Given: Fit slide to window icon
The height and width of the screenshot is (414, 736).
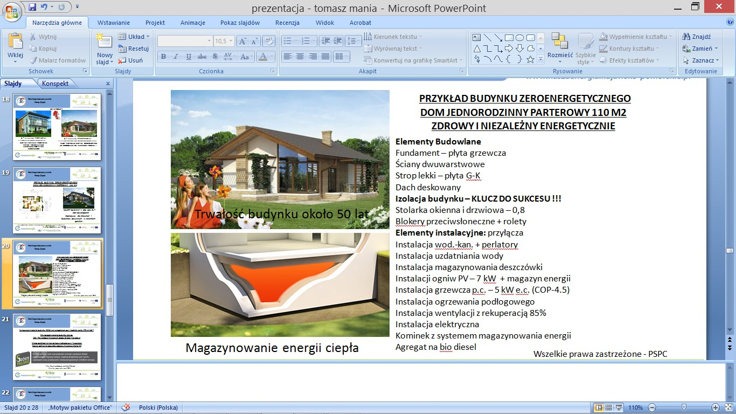Looking at the screenshot, I should coord(728,408).
